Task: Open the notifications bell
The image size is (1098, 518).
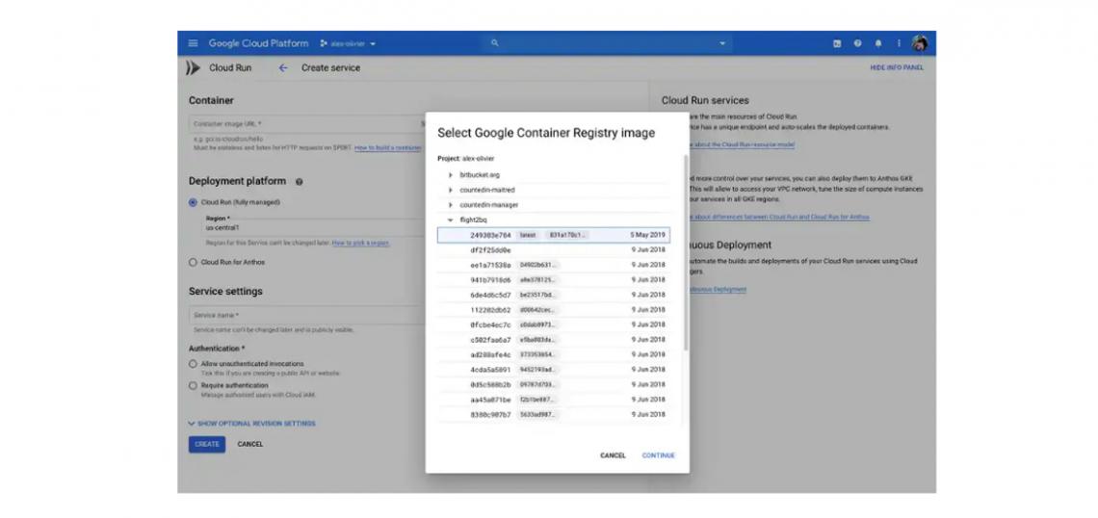Action: click(x=877, y=43)
